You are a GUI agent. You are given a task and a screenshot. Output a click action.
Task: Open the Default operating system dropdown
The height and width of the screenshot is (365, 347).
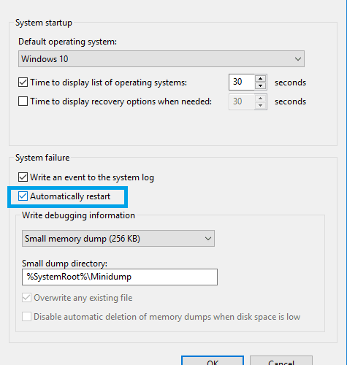tap(161, 59)
